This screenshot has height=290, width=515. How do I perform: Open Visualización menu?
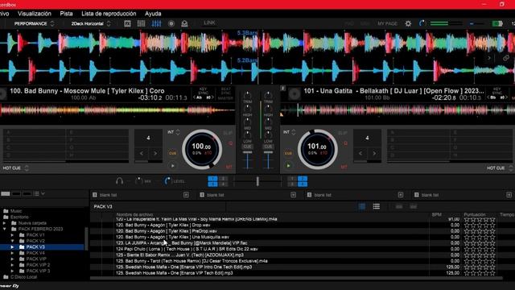tap(35, 14)
